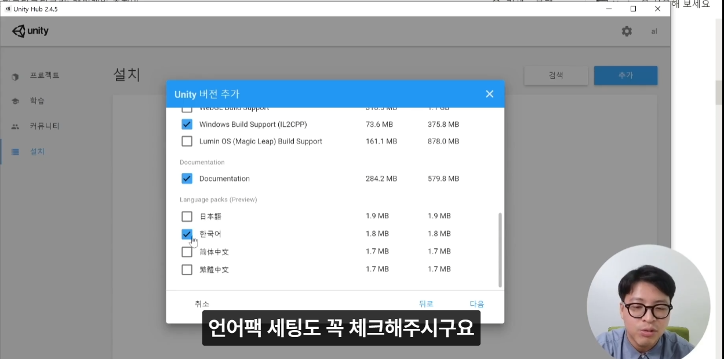Viewport: 724px width, 359px height.
Task: Open the 프로젝트 section
Action: (x=45, y=75)
